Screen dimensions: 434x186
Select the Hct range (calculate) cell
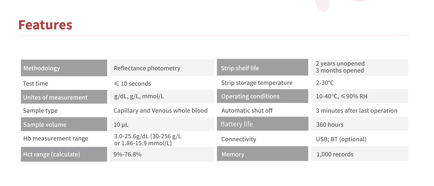[64, 154]
